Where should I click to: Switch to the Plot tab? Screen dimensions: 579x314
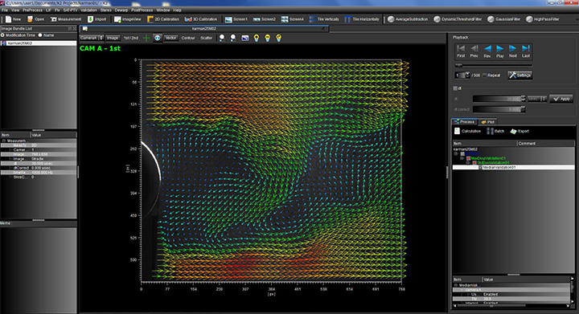click(x=488, y=121)
